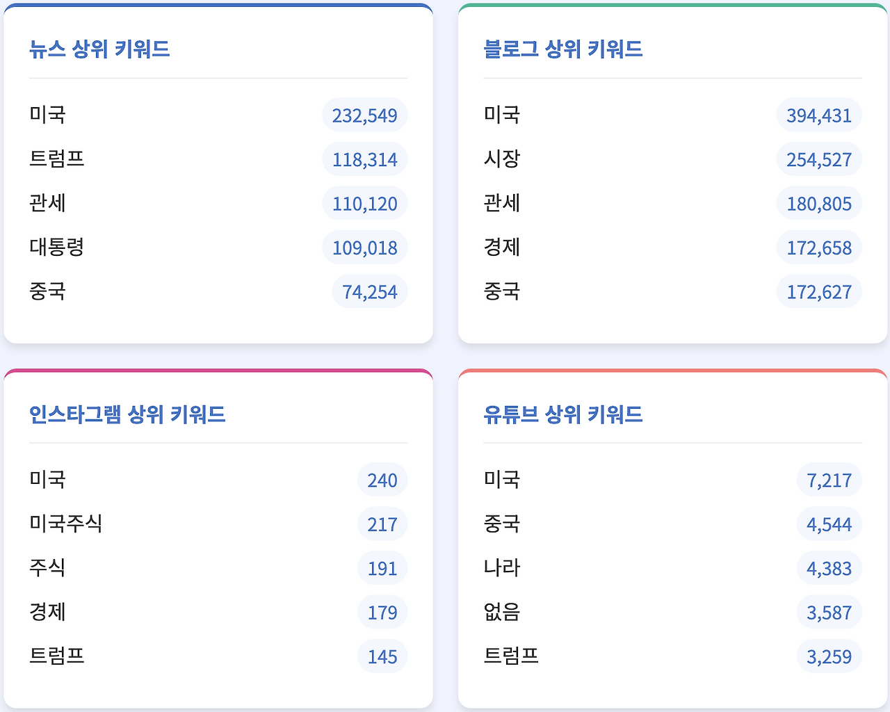The height and width of the screenshot is (712, 890).
Task: Select keyword 트럼프 in the news card
Action: click(56, 159)
